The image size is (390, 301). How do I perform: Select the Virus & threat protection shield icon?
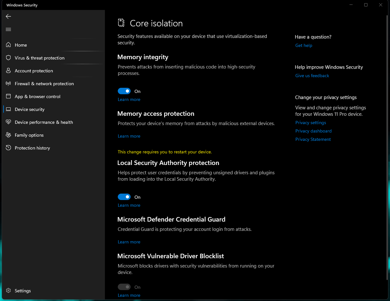pyautogui.click(x=8, y=58)
